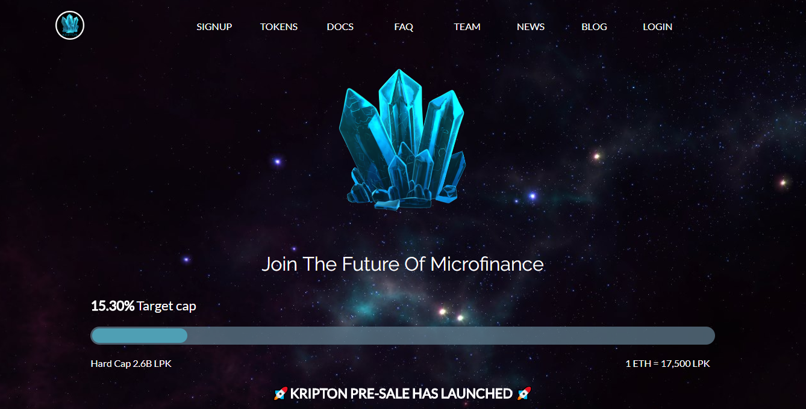Click the 15.30% Target cap label
Viewport: 806px width, 409px height.
coord(143,306)
